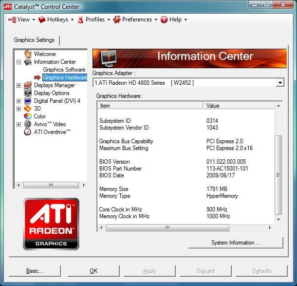Click the hardware list scroll down arrow

tap(278, 220)
